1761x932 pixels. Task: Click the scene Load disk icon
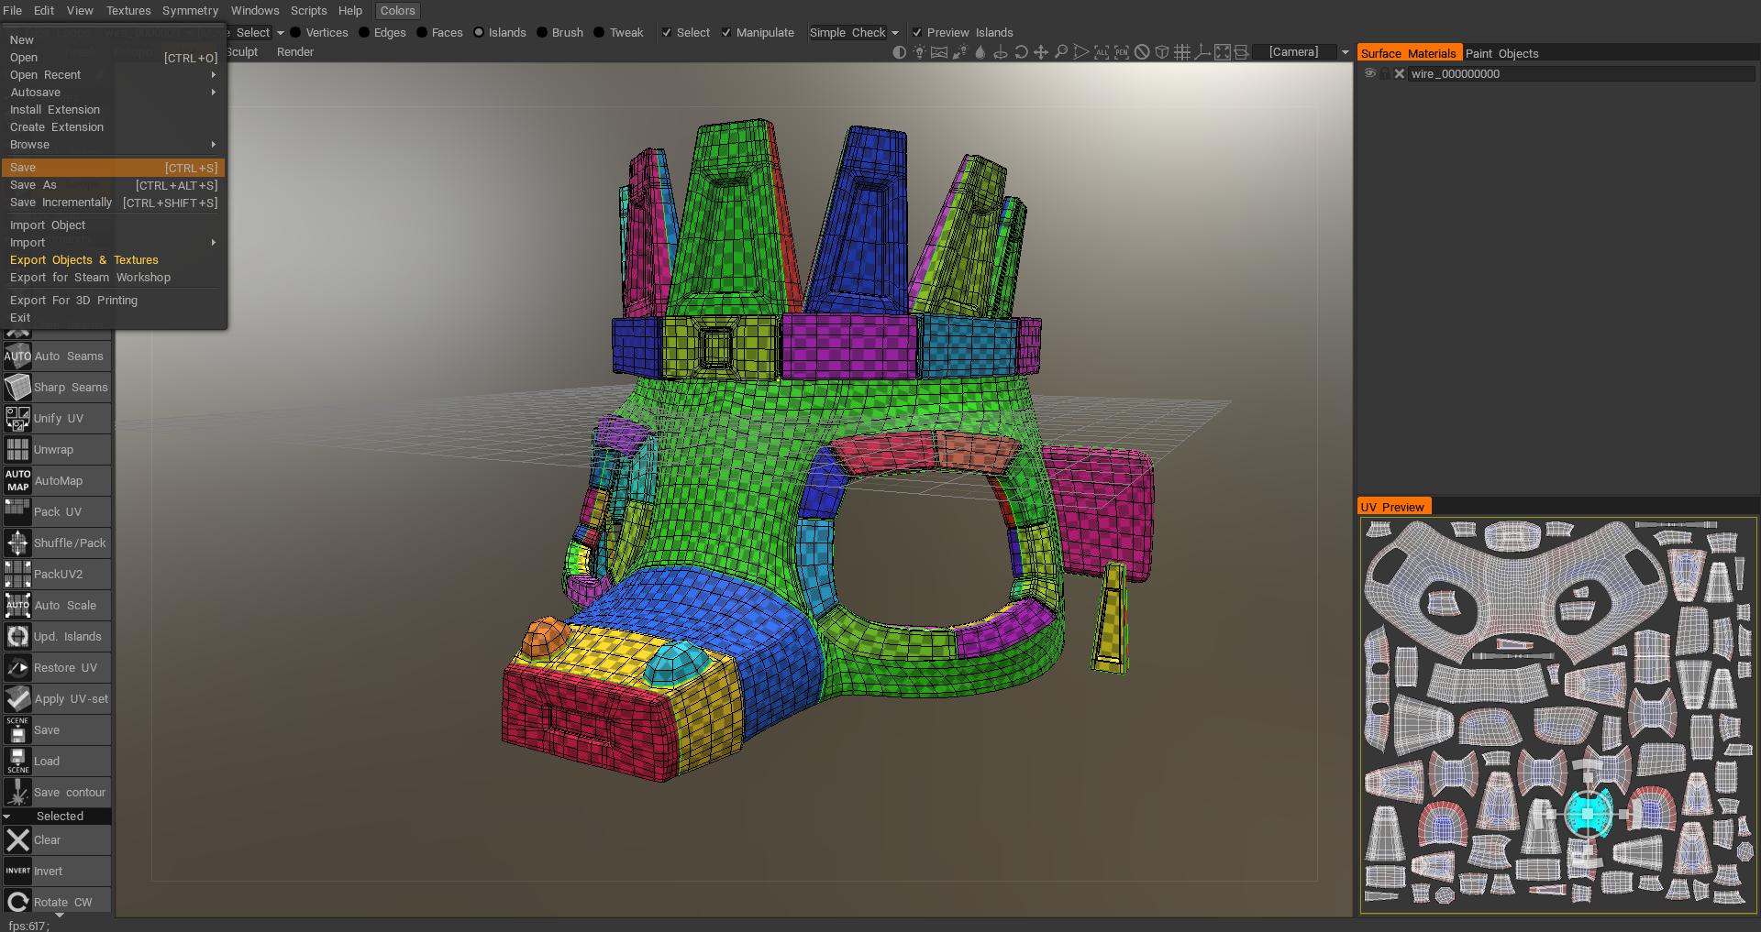click(x=17, y=762)
